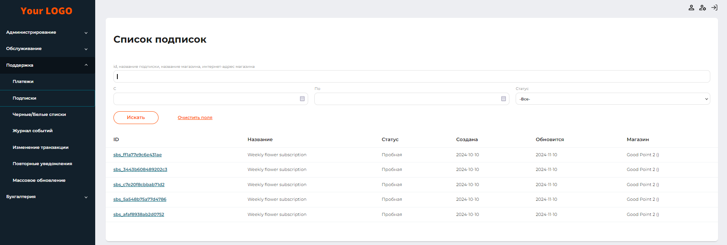Click the Your LOGO image
The width and height of the screenshot is (727, 245).
[47, 11]
